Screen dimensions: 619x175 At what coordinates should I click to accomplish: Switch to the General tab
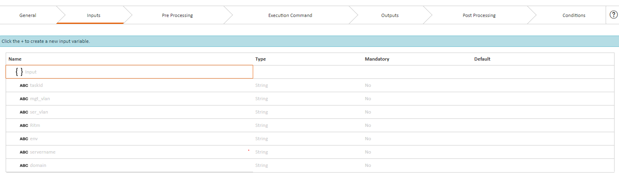pyautogui.click(x=28, y=15)
